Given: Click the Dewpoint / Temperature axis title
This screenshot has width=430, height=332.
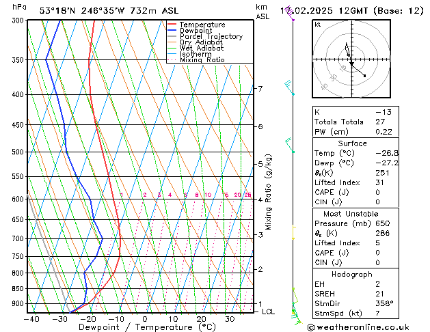Looking at the screenshot, I should 147,327.
